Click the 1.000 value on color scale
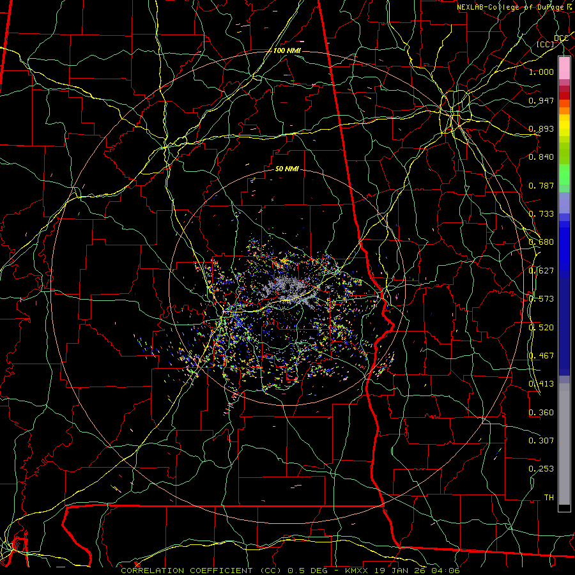 click(x=541, y=72)
